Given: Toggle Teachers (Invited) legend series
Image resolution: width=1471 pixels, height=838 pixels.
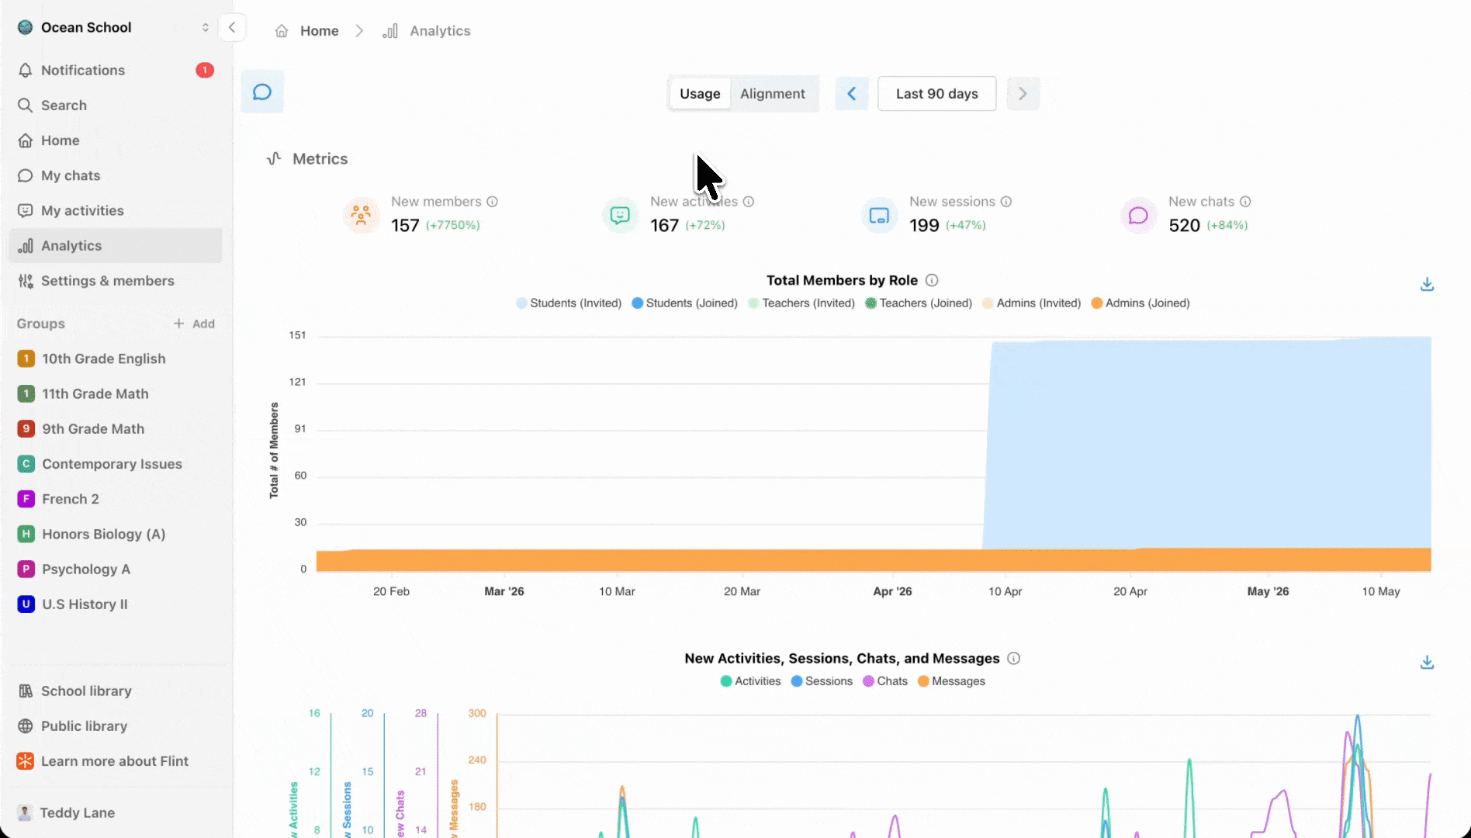Looking at the screenshot, I should point(801,303).
